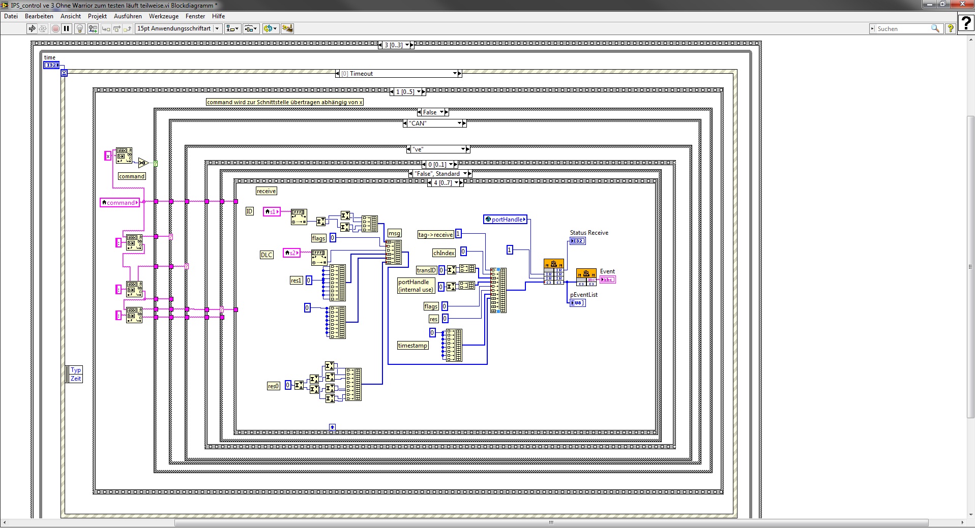This screenshot has height=529, width=975.
Task: Select the tag->receive constant value 1
Action: pos(458,234)
